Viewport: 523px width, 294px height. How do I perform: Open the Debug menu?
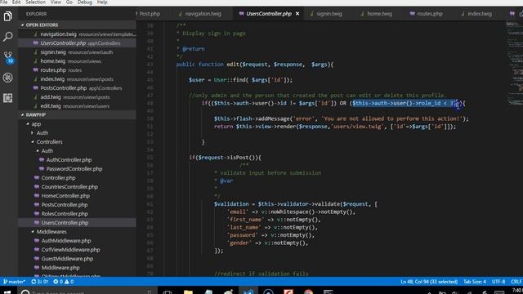coord(85,2)
